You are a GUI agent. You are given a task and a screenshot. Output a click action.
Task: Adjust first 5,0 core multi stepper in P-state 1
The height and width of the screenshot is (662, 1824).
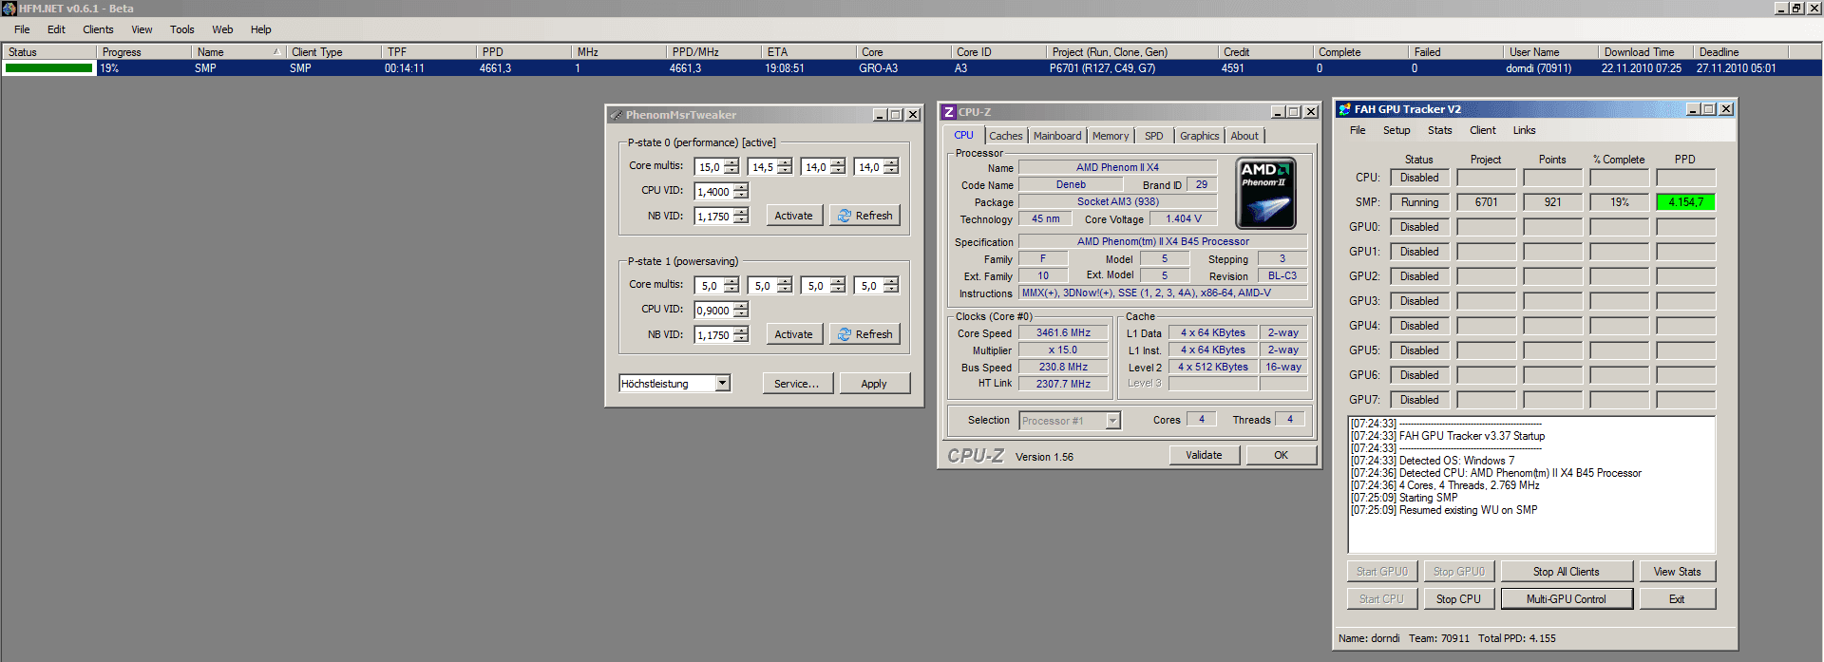pos(731,285)
